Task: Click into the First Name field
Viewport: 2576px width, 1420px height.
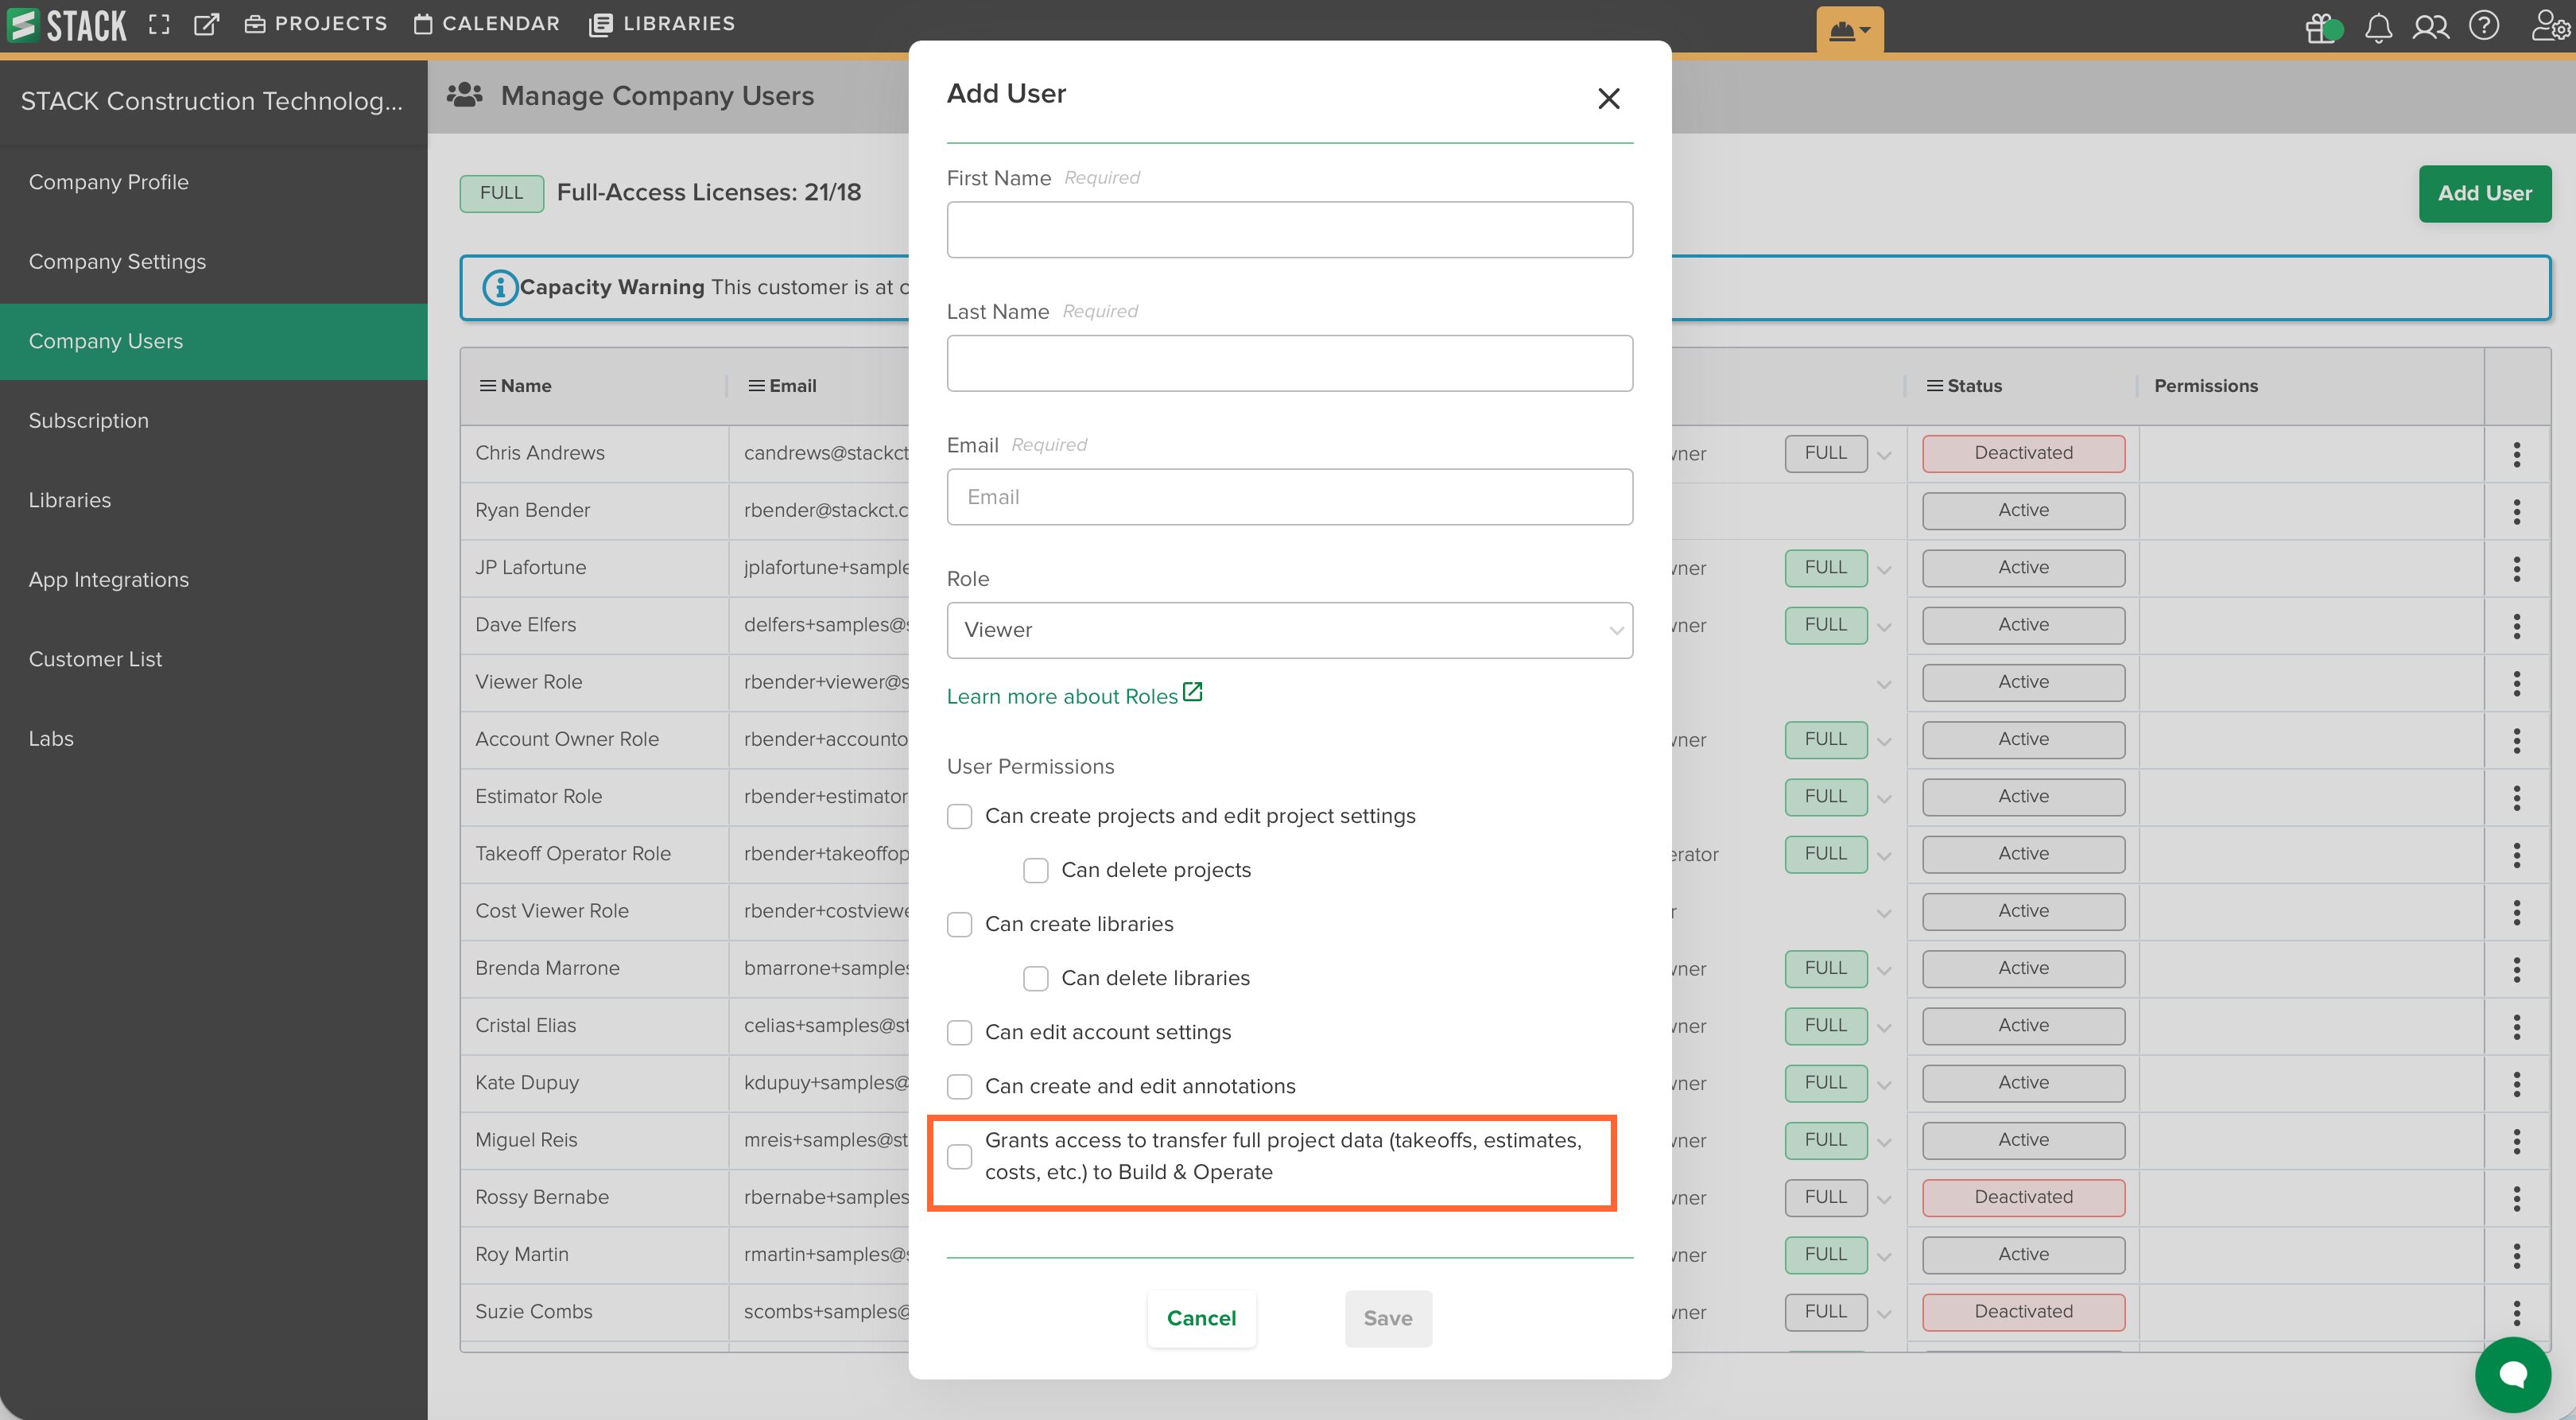Action: (1289, 230)
